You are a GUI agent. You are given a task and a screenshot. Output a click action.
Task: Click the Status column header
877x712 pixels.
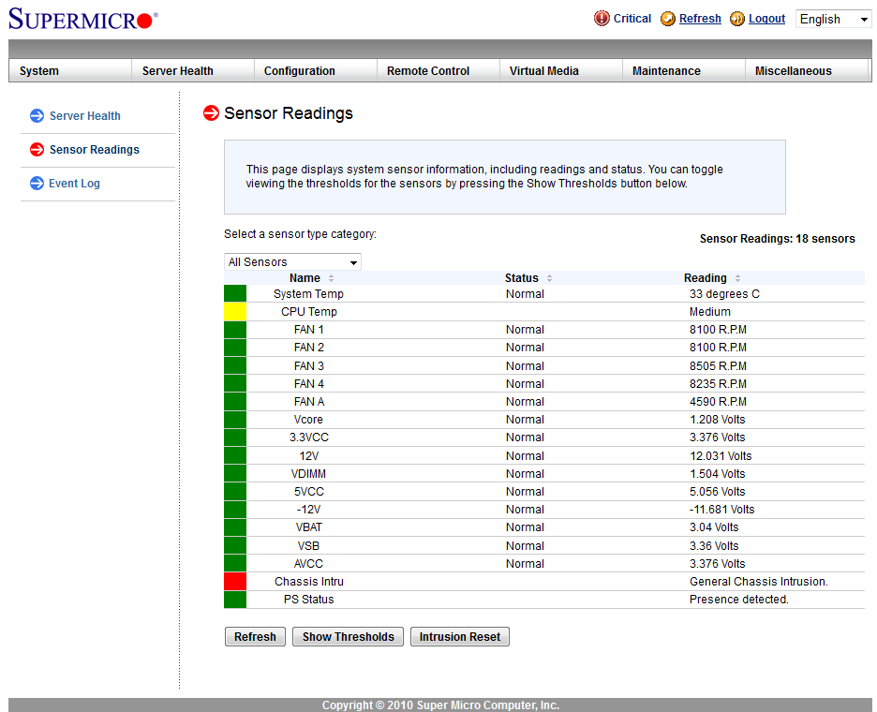521,278
